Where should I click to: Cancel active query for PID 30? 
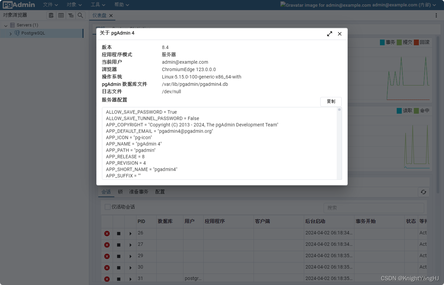click(119, 268)
